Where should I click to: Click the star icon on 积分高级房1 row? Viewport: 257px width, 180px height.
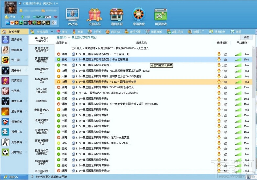click(x=219, y=65)
